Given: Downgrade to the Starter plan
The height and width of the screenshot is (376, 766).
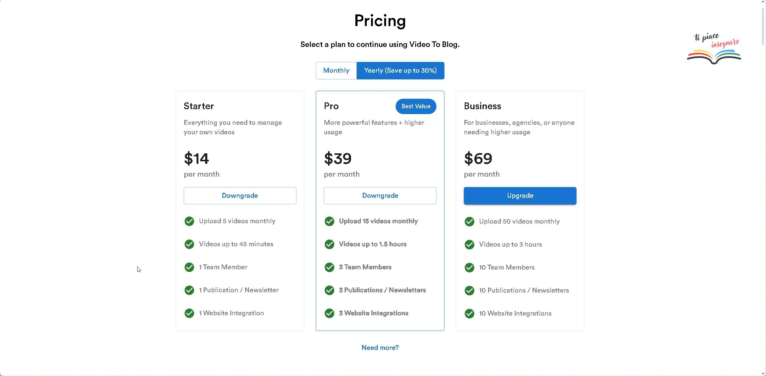Looking at the screenshot, I should pos(240,196).
